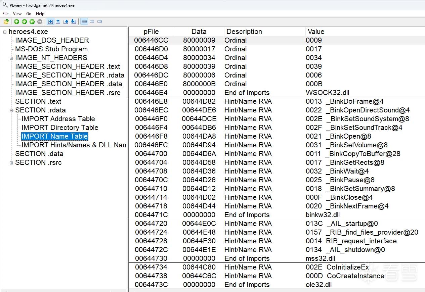Screen dimensions: 425x292
Task: Click the highlighted first blue-arrow view icon
Action: 50,22
